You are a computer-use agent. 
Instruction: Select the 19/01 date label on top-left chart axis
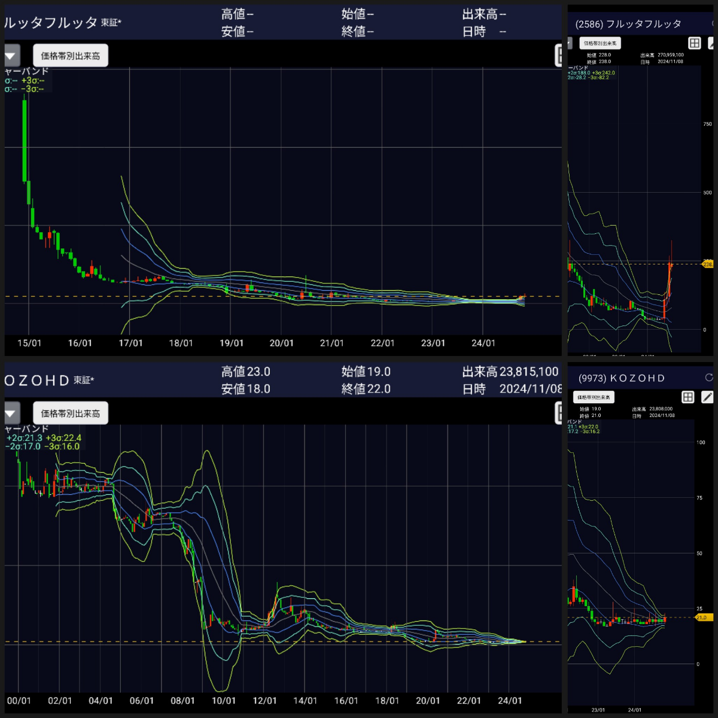(x=232, y=343)
